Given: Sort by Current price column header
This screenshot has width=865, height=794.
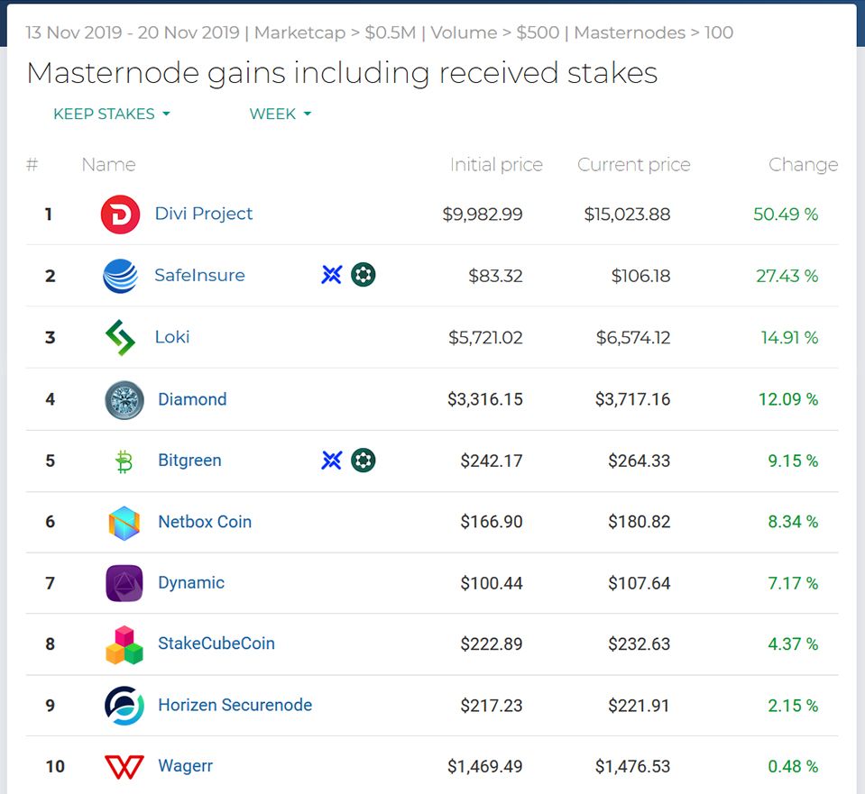Looking at the screenshot, I should (633, 165).
